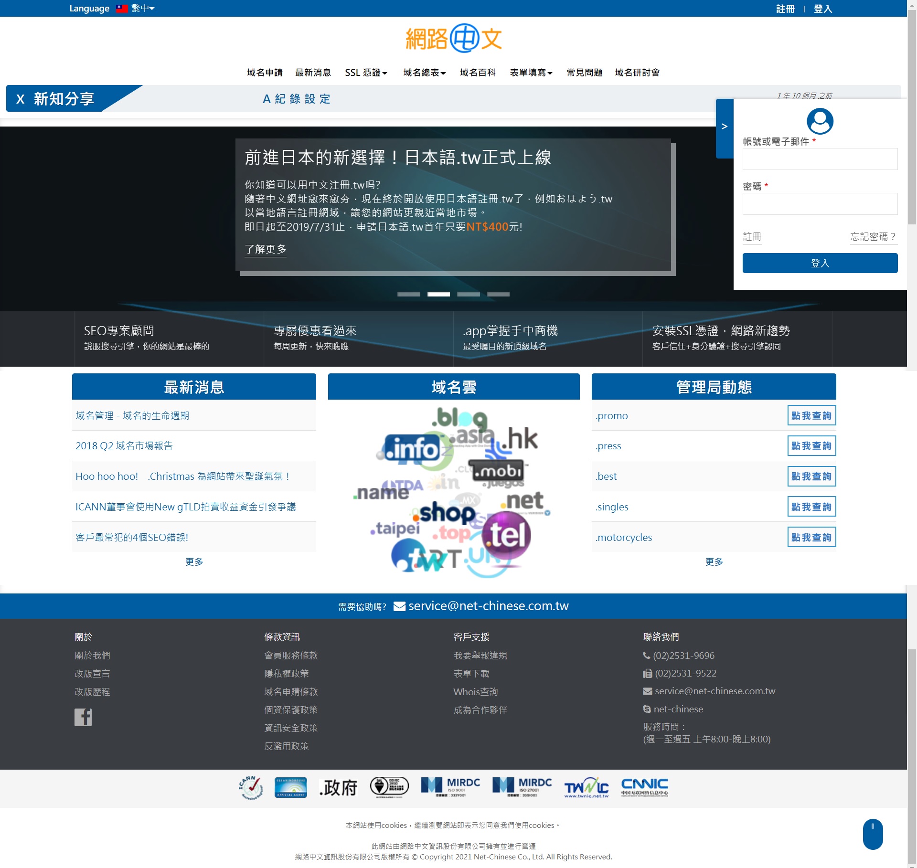This screenshot has width=917, height=868.
Task: Open the 常見問題 menu item
Action: [584, 73]
